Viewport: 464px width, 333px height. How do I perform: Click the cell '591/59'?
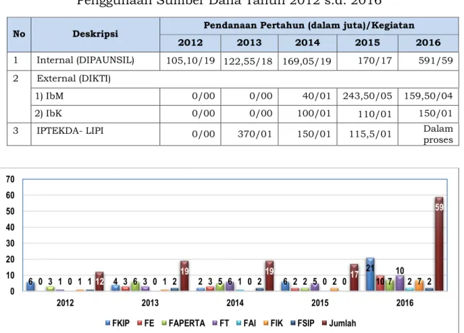tap(428, 61)
